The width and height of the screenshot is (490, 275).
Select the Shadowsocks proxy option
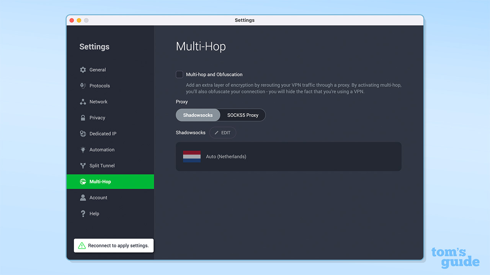(x=198, y=115)
